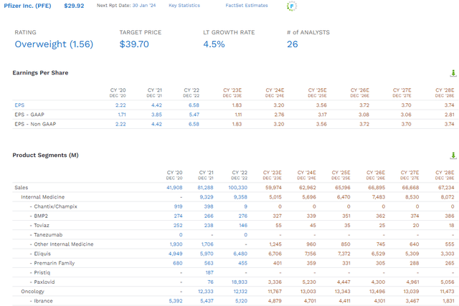Open the EPS row link
Viewport: 459px width, 306px height.
[x=19, y=105]
